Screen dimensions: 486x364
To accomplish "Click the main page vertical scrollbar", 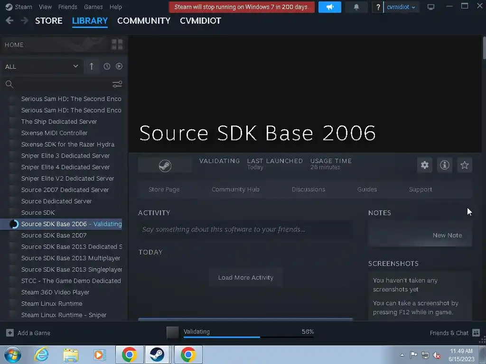I will (484, 48).
